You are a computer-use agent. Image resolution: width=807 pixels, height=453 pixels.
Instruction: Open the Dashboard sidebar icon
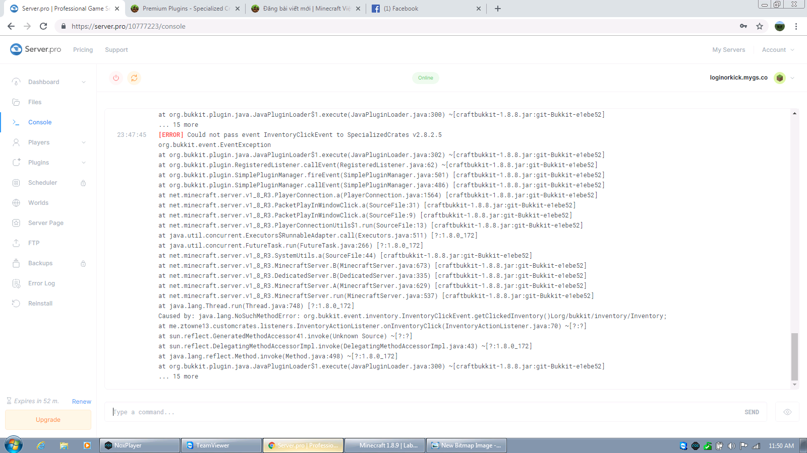16,82
